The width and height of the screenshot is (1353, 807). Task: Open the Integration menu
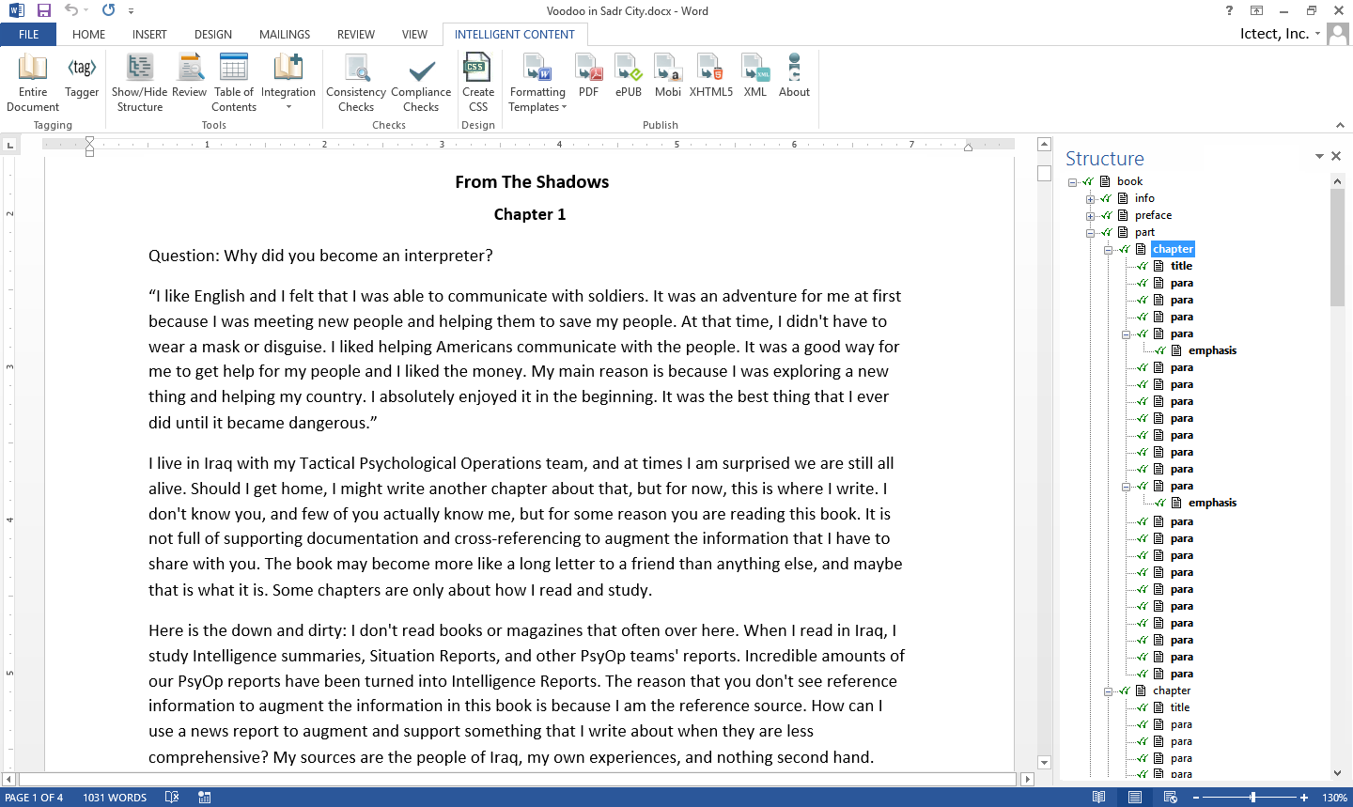(x=288, y=83)
